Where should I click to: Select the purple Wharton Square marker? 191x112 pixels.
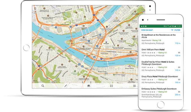point(129,66)
